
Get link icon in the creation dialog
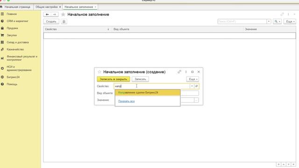click(x=179, y=72)
